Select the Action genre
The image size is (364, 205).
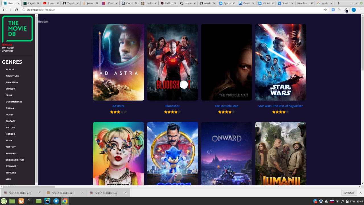(x=10, y=69)
